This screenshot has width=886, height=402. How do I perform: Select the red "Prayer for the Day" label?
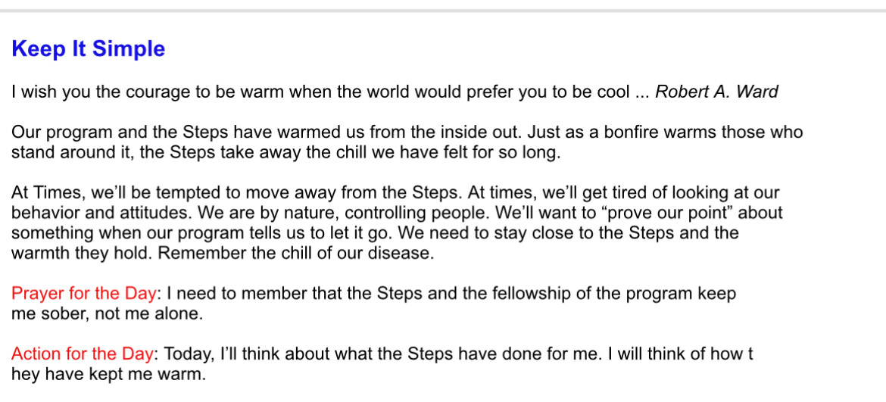click(x=84, y=294)
